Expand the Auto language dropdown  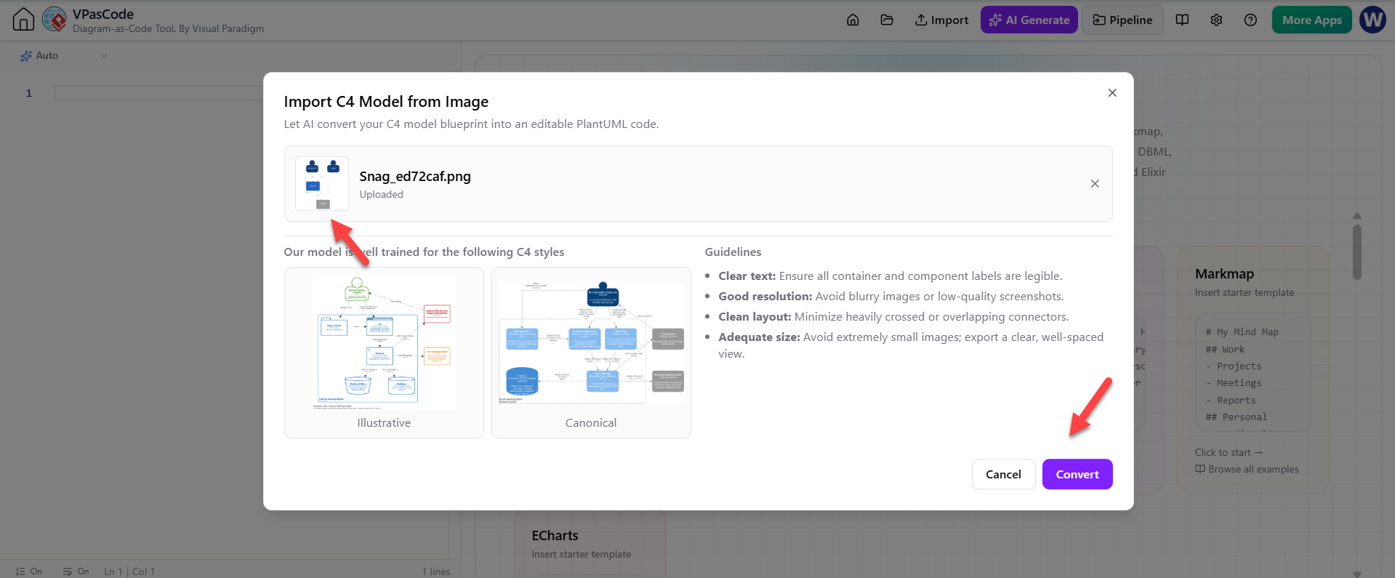pyautogui.click(x=64, y=55)
